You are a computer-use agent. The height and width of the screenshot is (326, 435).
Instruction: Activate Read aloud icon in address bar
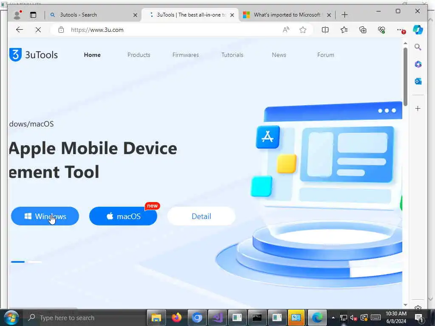click(x=286, y=30)
